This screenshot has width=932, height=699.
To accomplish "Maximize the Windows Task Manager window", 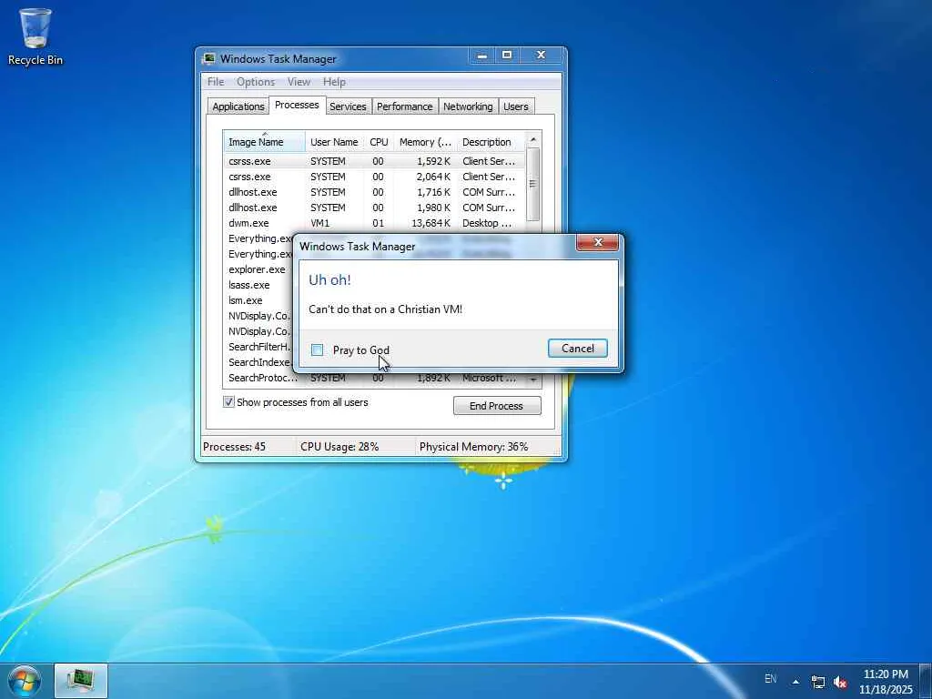I will tap(507, 56).
